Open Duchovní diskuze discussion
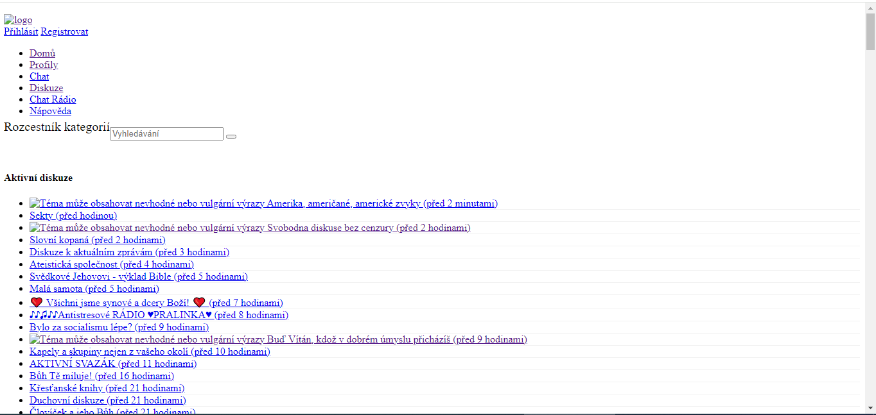 108,400
